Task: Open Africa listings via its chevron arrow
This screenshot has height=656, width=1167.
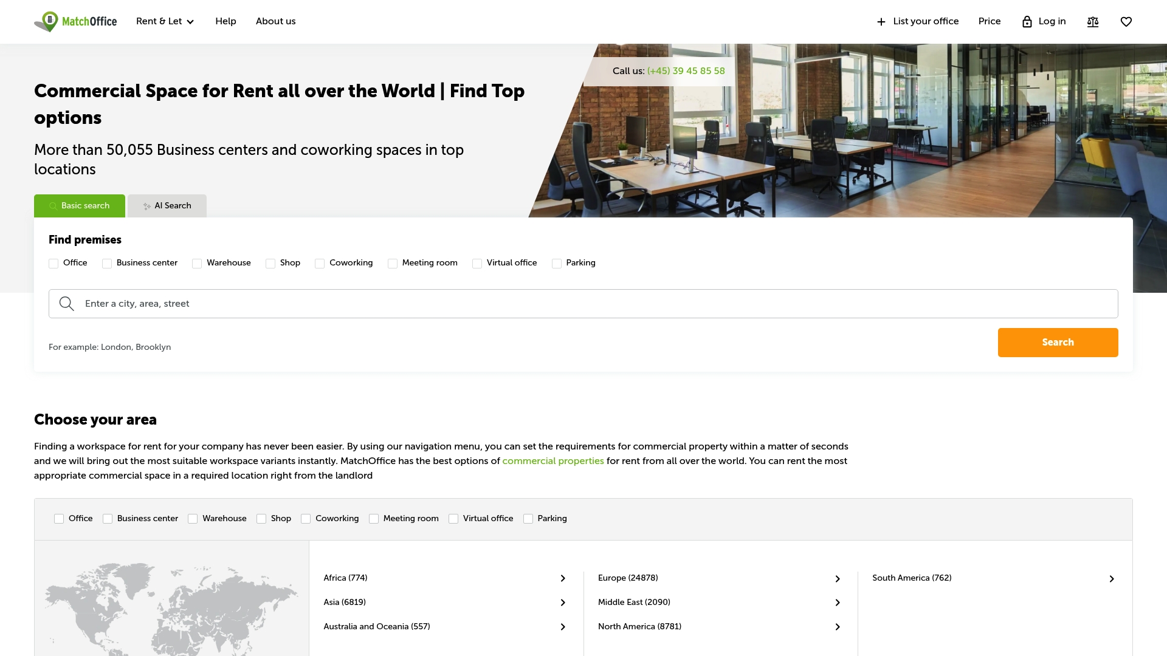Action: [x=562, y=578]
